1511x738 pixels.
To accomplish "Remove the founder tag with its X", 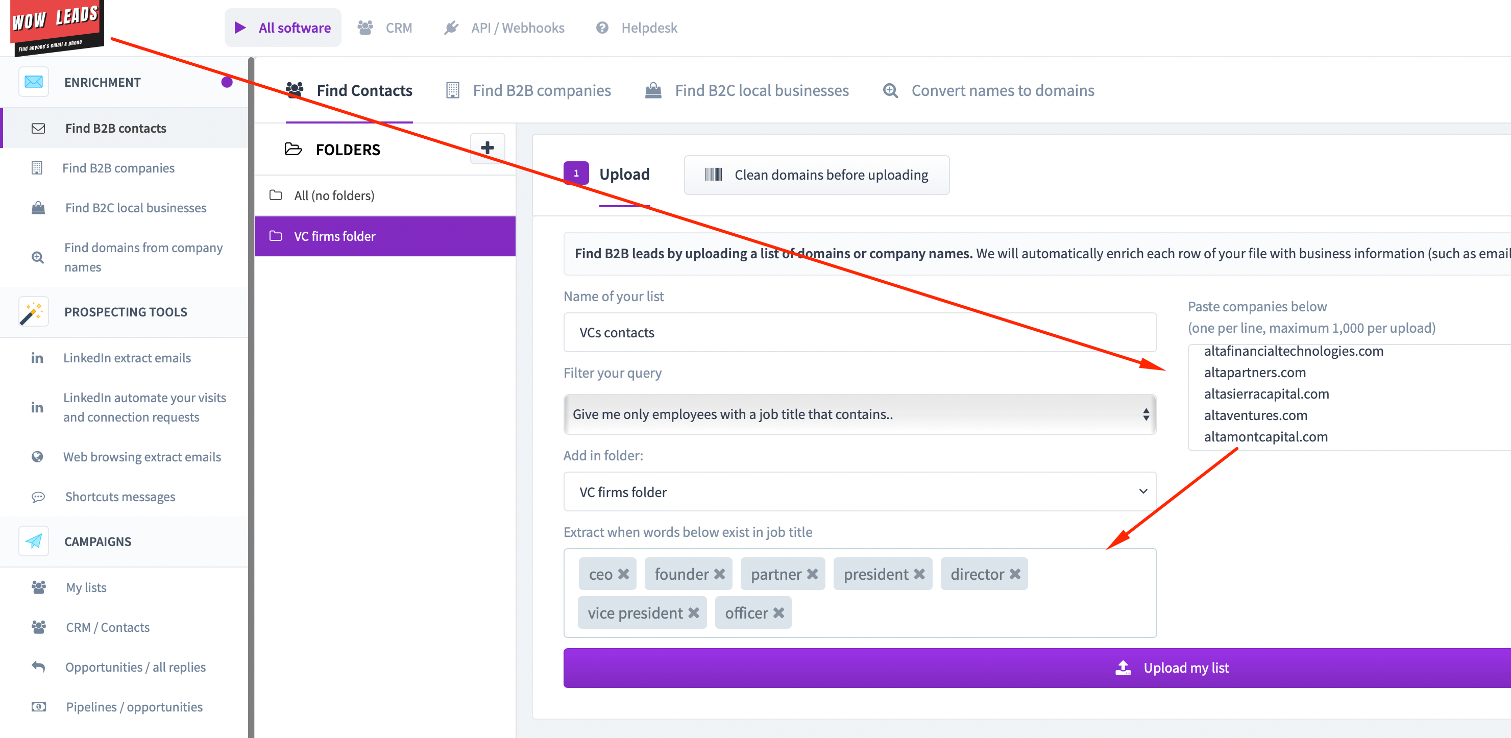I will pyautogui.click(x=719, y=574).
